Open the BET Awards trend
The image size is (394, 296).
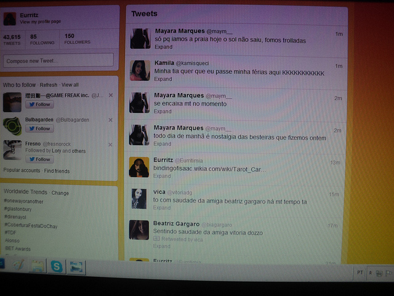point(18,249)
